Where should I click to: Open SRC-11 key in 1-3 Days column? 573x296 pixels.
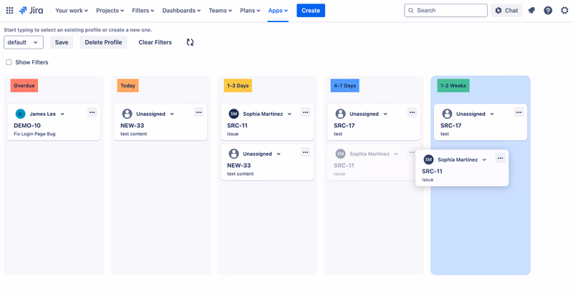pos(237,126)
